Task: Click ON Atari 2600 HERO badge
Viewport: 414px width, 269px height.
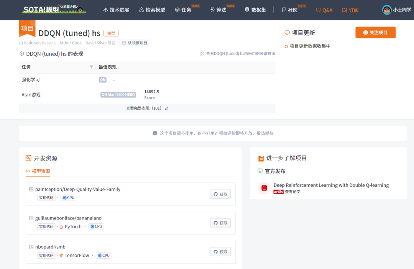Action: [x=118, y=95]
